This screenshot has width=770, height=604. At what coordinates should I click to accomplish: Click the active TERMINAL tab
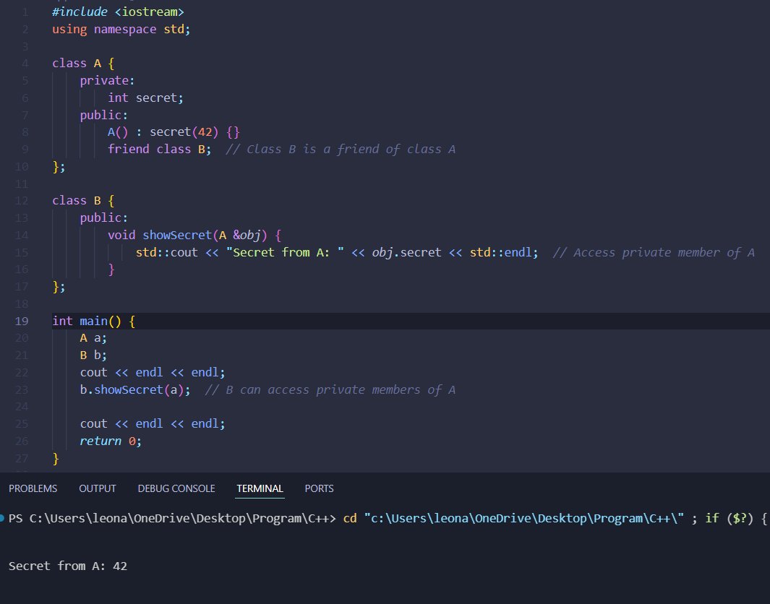(260, 488)
